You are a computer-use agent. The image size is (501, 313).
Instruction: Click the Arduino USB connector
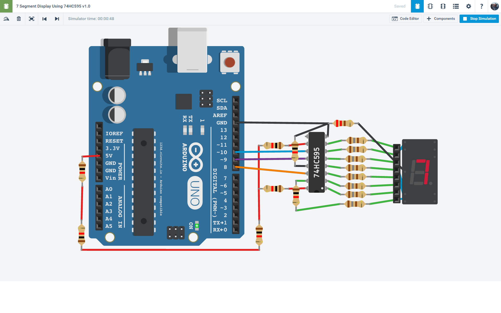click(x=192, y=50)
